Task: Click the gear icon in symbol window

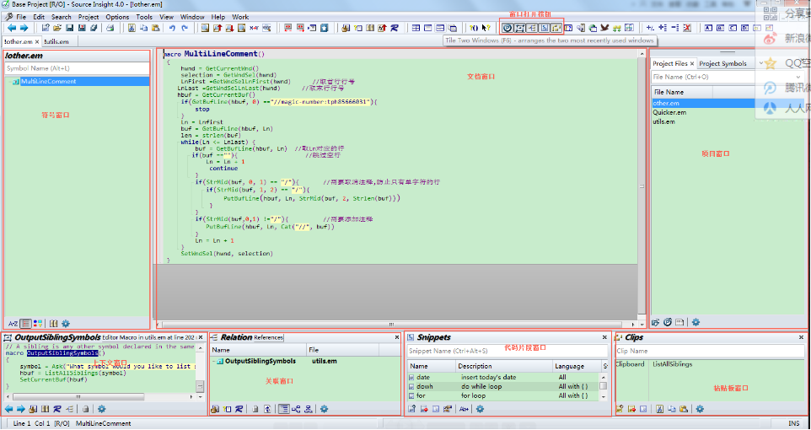Action: point(66,323)
